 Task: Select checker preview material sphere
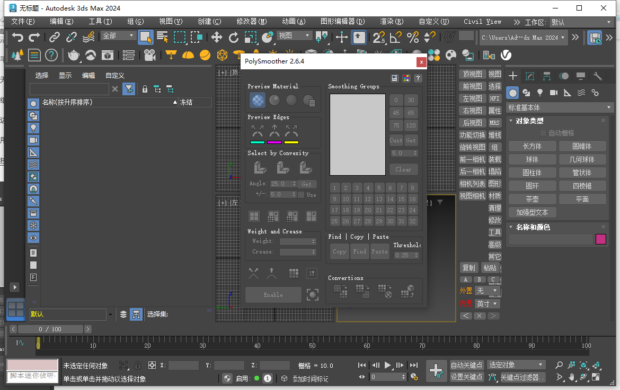(x=258, y=100)
